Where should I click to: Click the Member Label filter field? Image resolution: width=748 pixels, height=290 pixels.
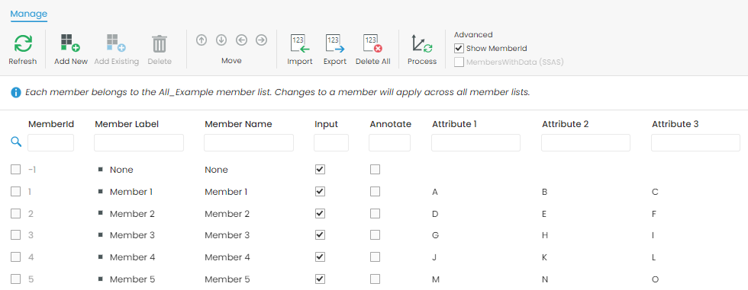click(139, 142)
